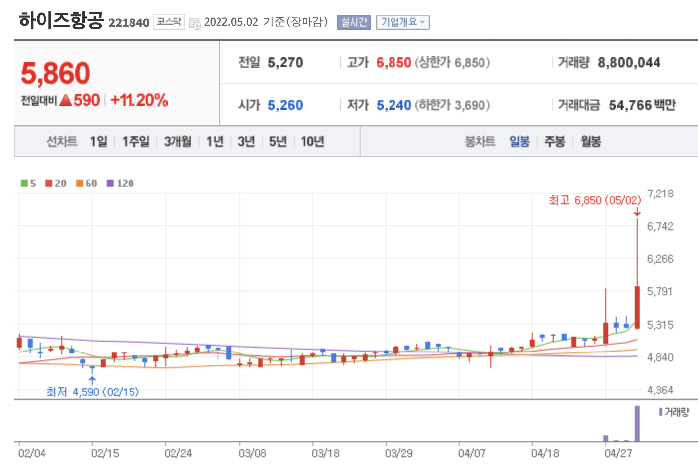Click the large purple volume bar
This screenshot has height=469, width=698.
tap(637, 424)
